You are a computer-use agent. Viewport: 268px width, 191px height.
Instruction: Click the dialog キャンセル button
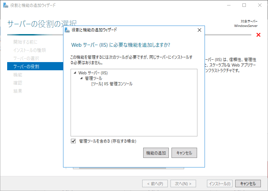pyautogui.click(x=184, y=153)
